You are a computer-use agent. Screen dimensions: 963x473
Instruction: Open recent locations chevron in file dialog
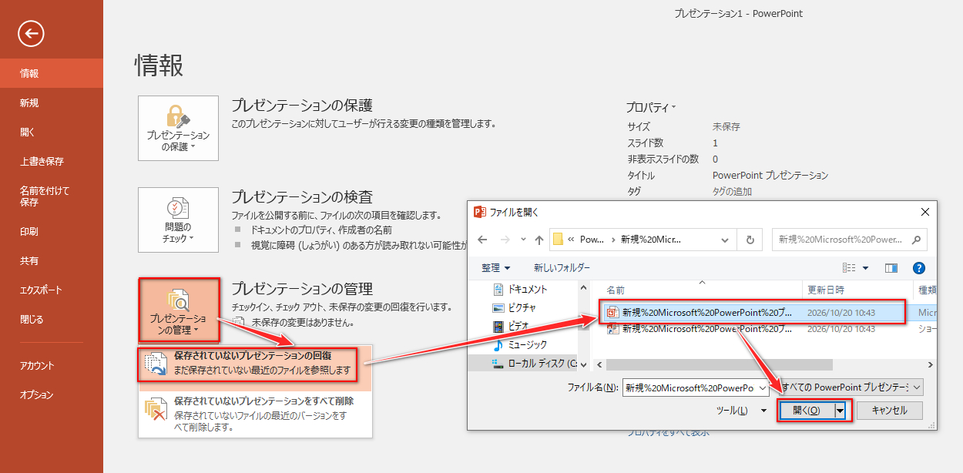coord(523,240)
